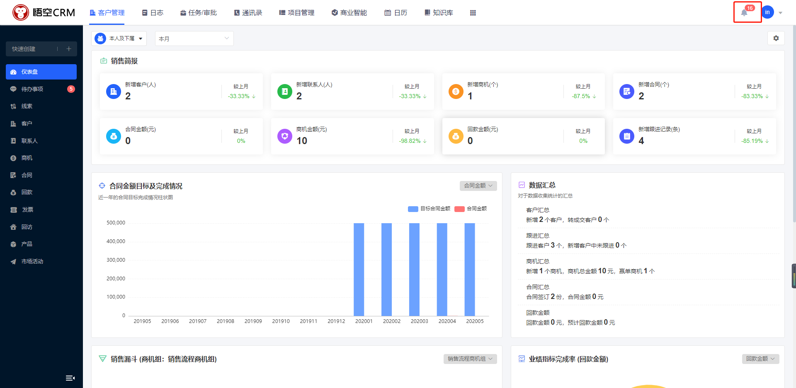The image size is (796, 388).
Task: Open the 项目管理 tab
Action: (x=297, y=13)
